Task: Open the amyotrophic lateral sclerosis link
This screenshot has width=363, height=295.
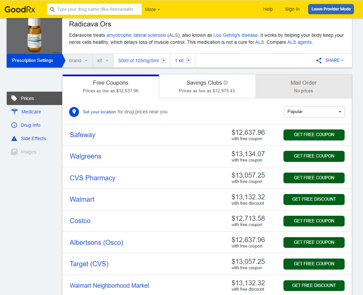Action: [136, 35]
